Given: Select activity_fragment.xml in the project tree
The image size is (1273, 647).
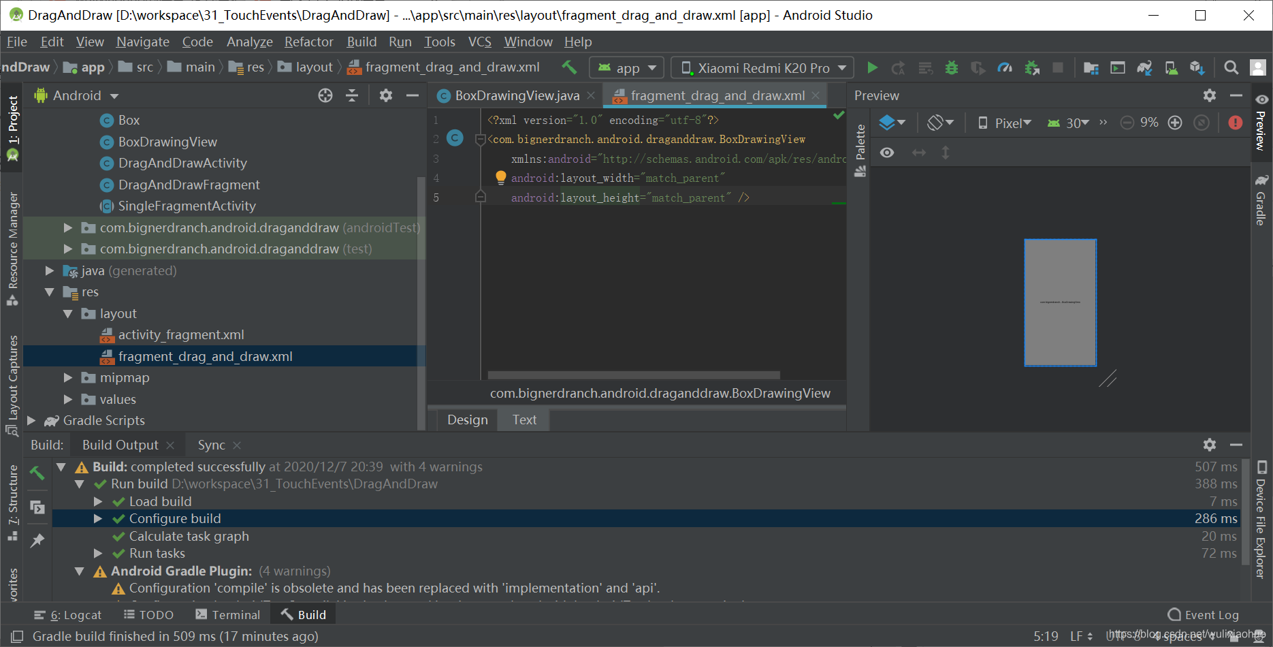Looking at the screenshot, I should coord(180,334).
